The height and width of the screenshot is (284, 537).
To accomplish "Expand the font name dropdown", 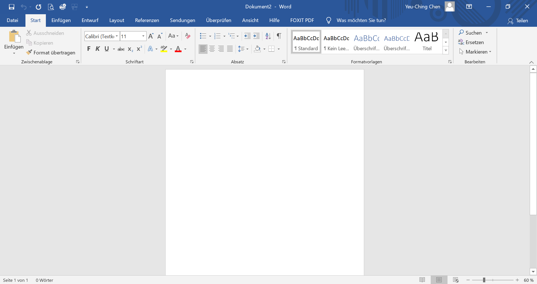I will click(x=117, y=36).
